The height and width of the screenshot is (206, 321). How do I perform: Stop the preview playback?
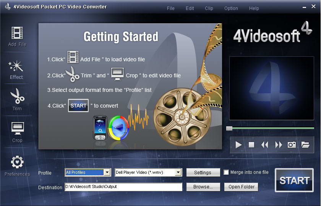(x=251, y=145)
